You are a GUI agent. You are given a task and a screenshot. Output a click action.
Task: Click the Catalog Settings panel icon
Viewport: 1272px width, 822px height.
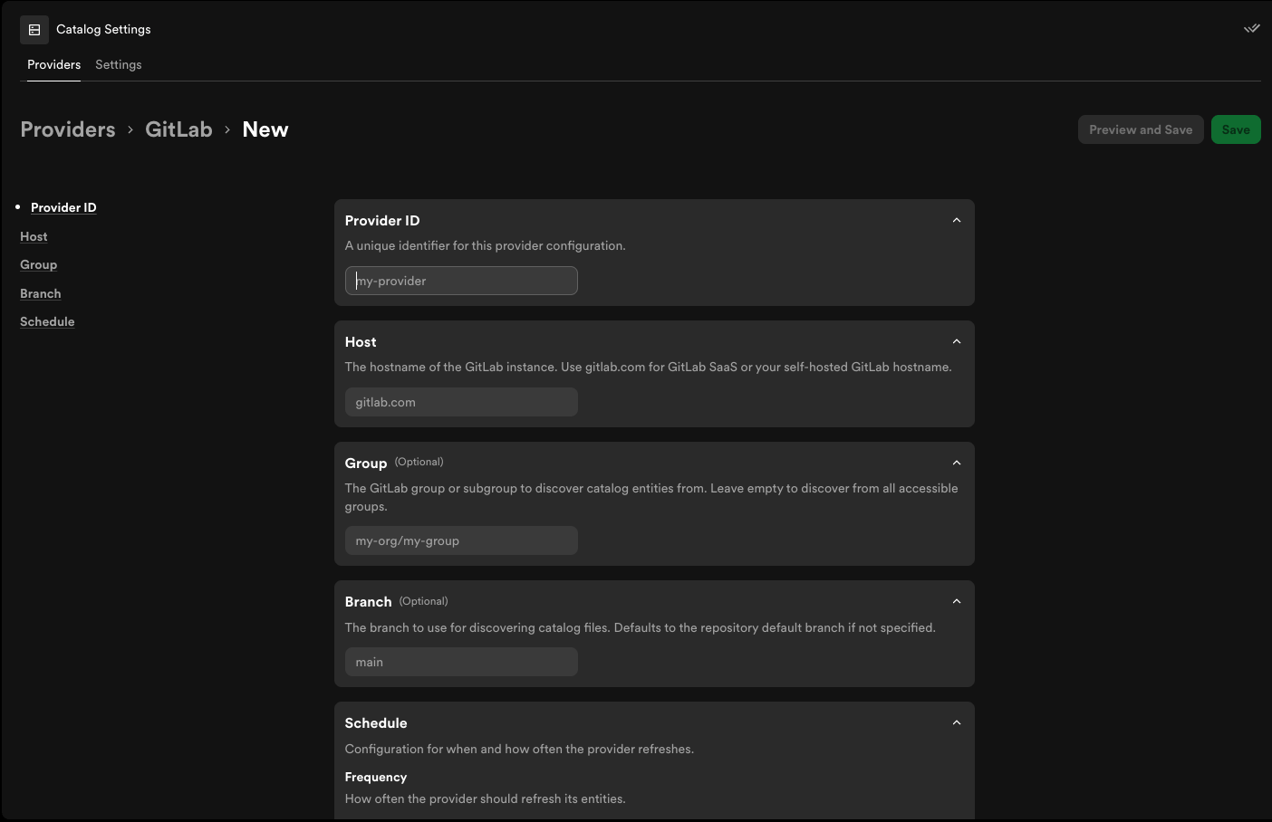pyautogui.click(x=34, y=30)
